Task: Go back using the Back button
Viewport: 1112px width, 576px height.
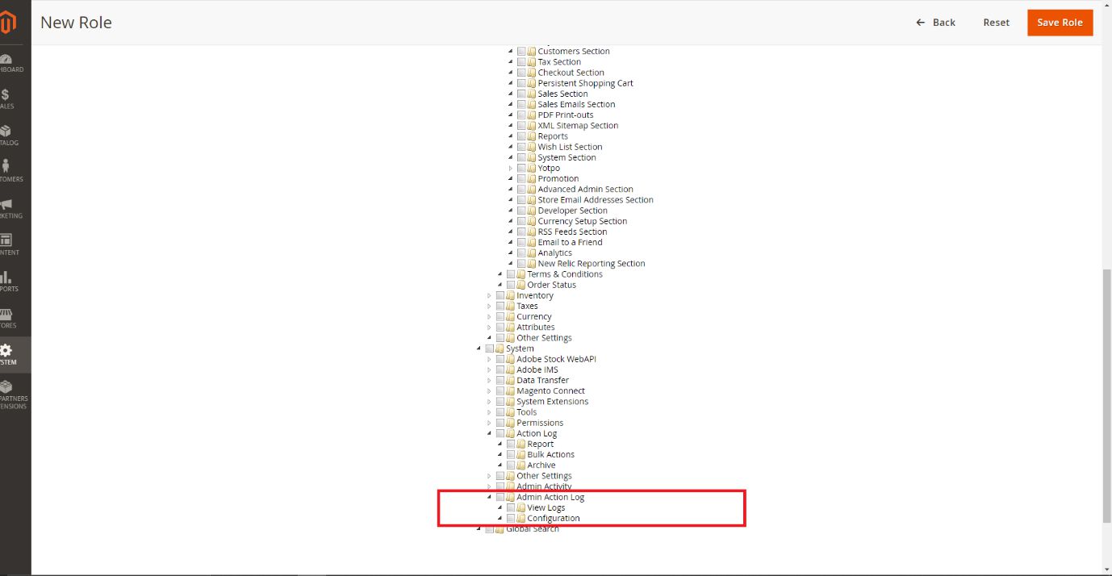Action: pyautogui.click(x=936, y=23)
